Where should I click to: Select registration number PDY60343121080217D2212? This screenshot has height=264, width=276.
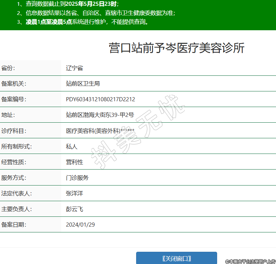[x=100, y=99]
